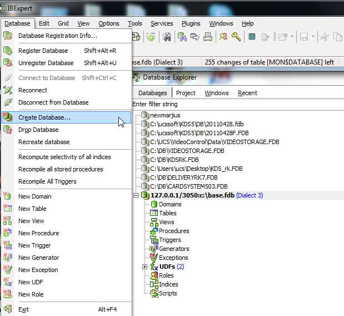Image resolution: width=344 pixels, height=316 pixels.
Task: Click the New Procedure gear icon in menu
Action: point(7,233)
